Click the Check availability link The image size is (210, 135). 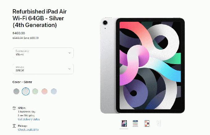(28, 129)
